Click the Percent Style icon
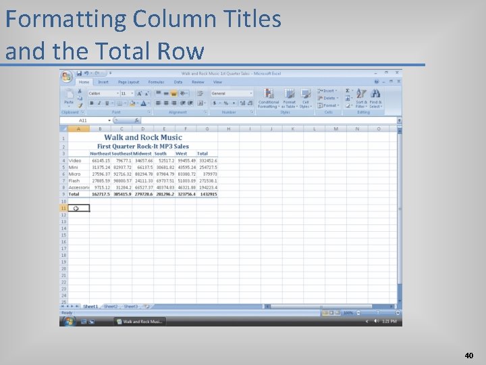Viewport: 486px width, 365px height. pos(226,103)
